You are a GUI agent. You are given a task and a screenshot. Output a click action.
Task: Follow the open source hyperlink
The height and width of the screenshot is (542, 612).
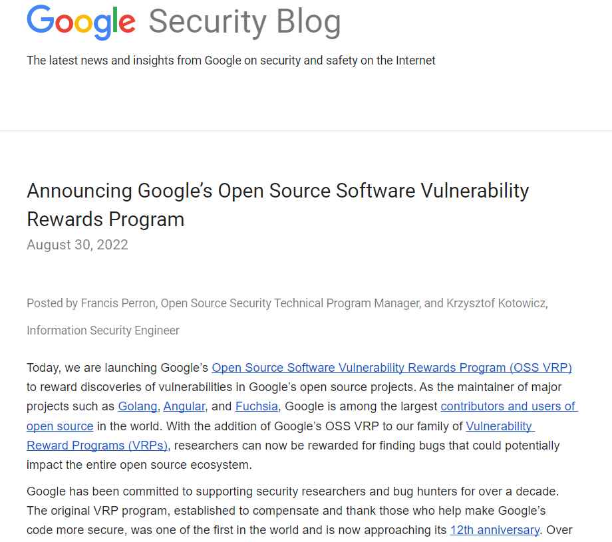[x=60, y=426]
